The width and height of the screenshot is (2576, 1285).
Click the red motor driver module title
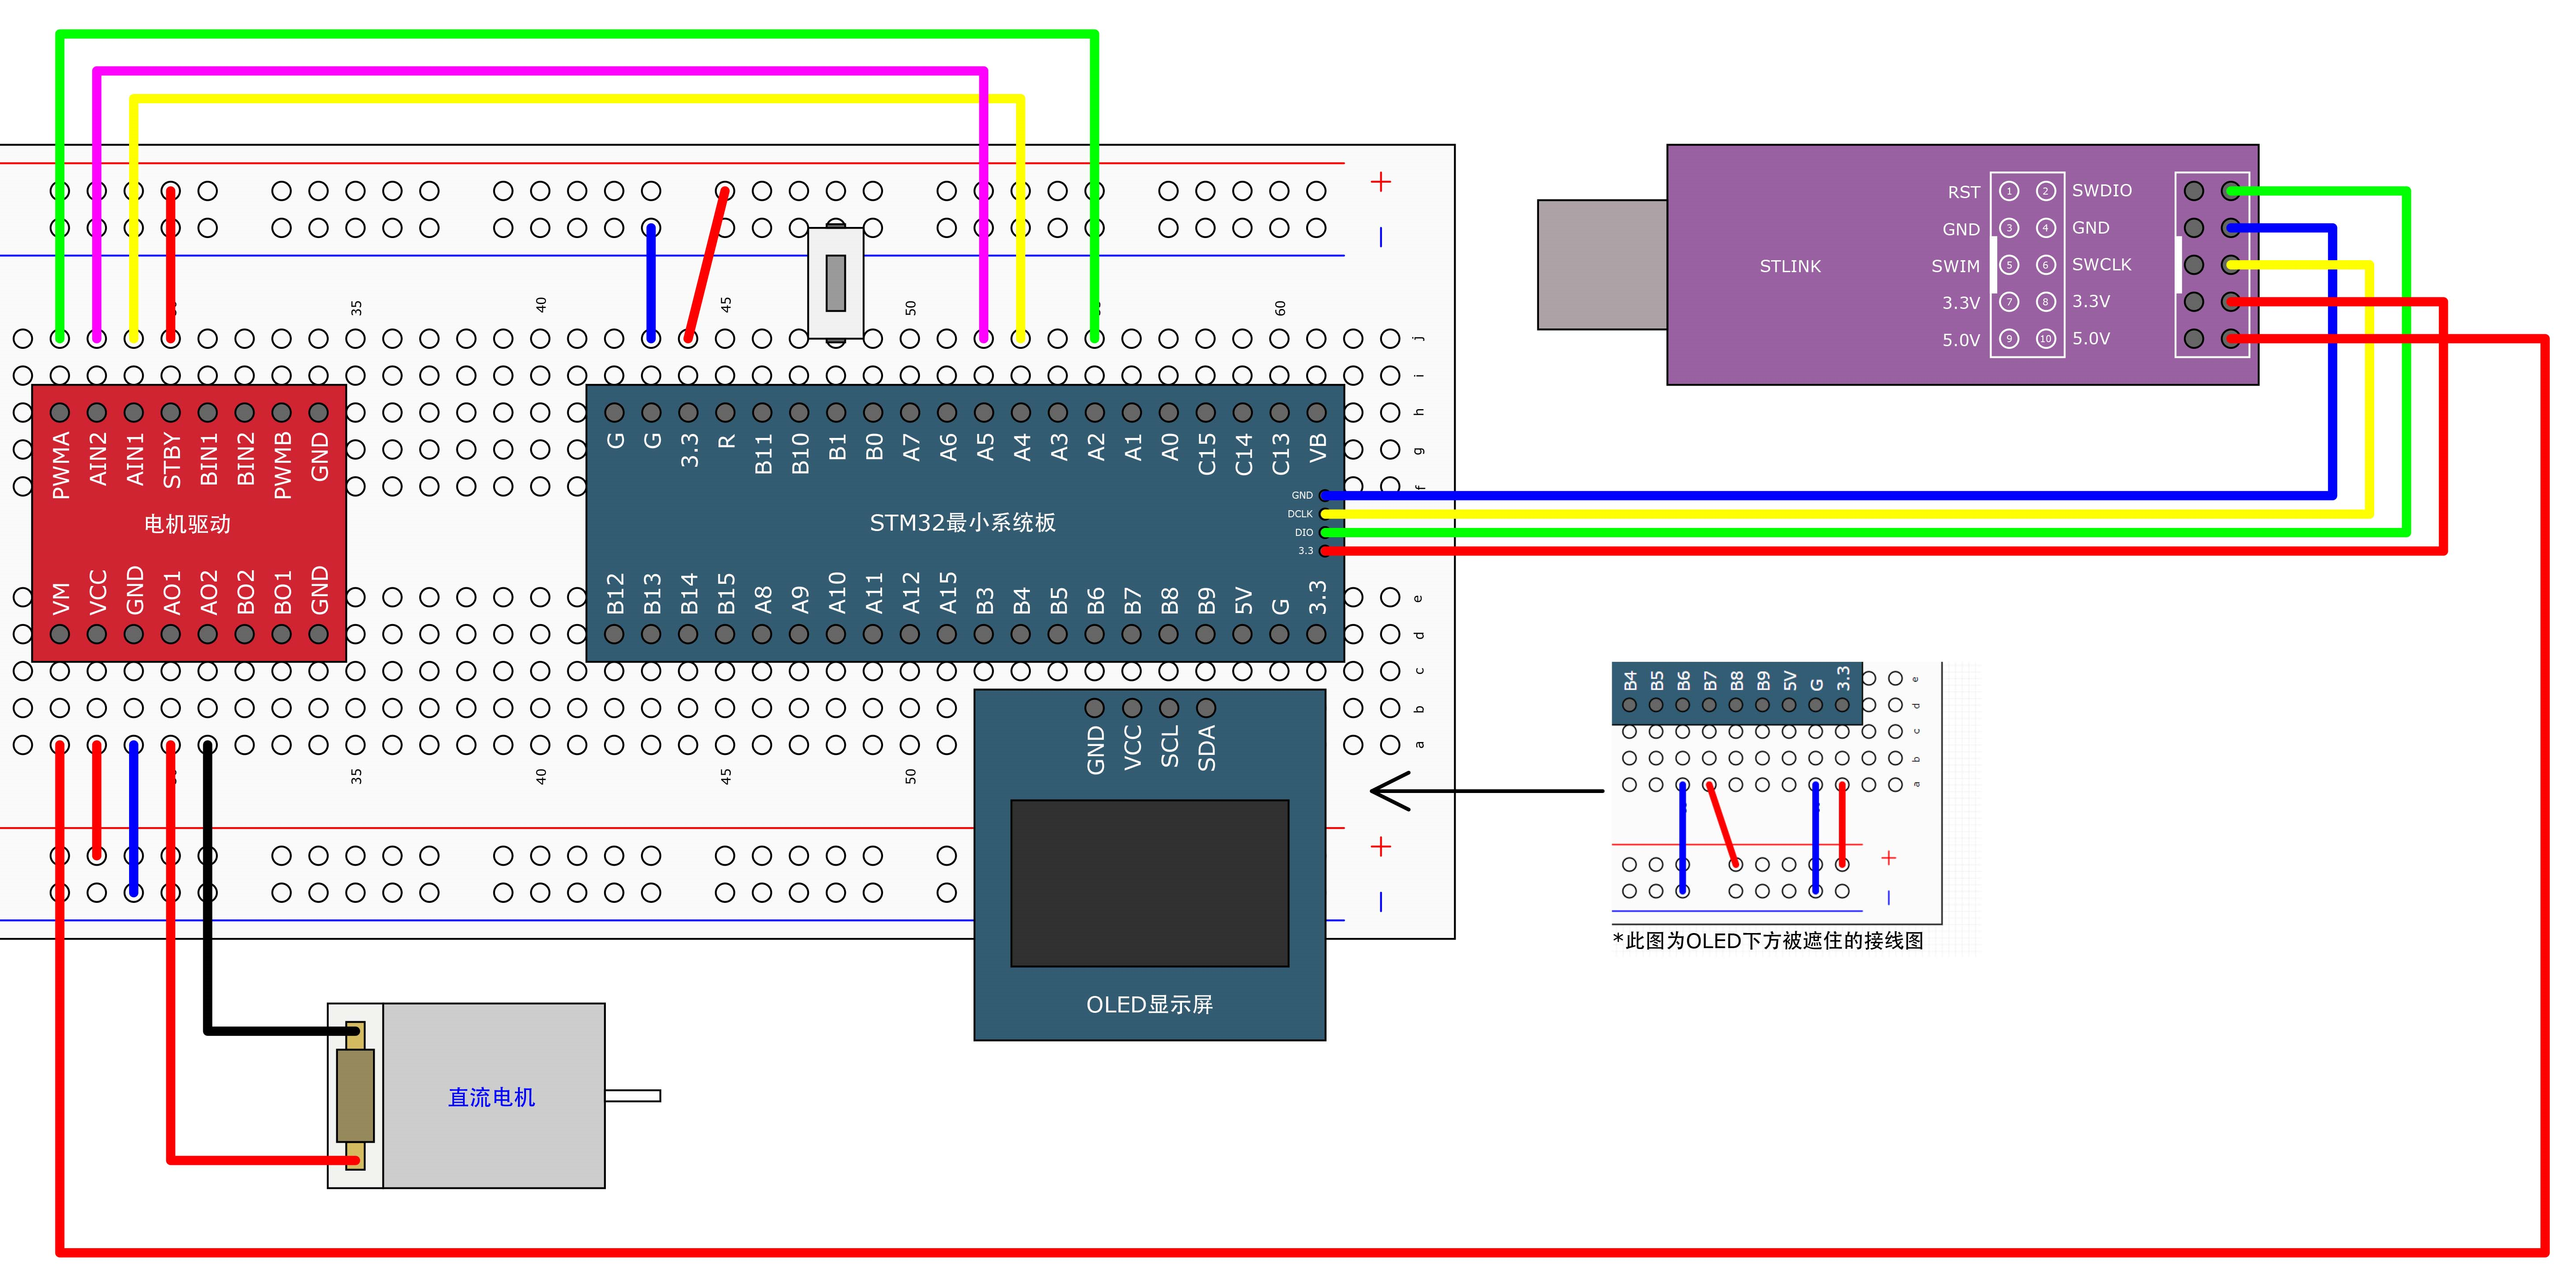tap(187, 523)
